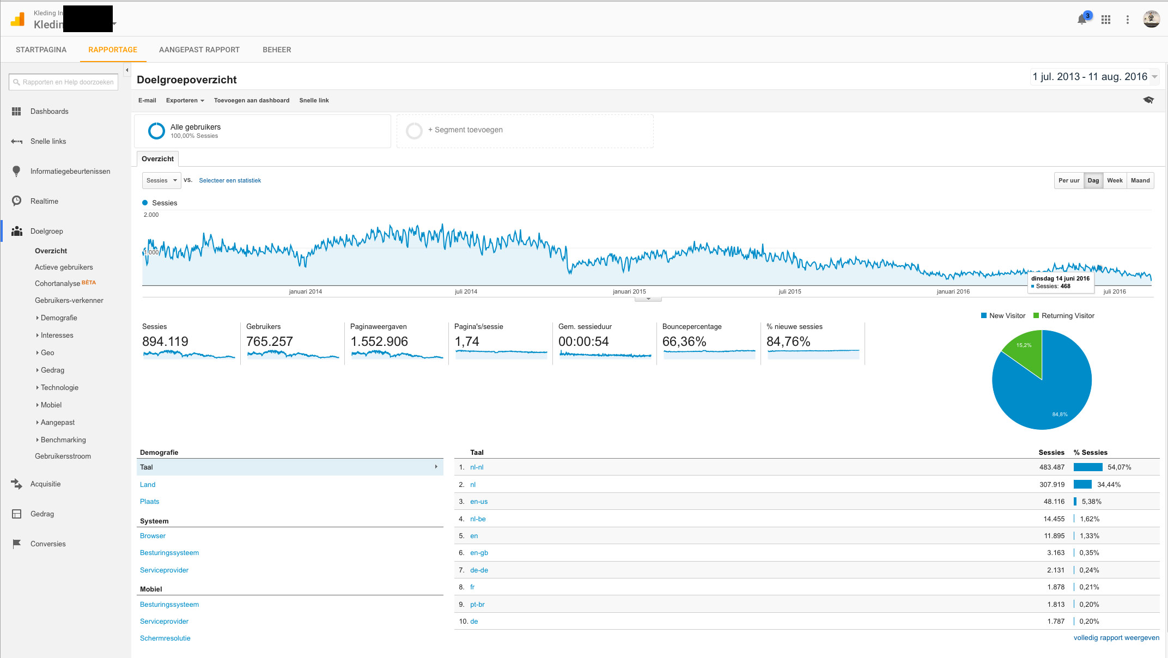Select the Maand granularity
Viewport: 1168px width, 658px height.
[1140, 180]
